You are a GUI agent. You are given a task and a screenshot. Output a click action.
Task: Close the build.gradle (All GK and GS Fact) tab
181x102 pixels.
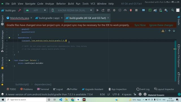[108, 18]
